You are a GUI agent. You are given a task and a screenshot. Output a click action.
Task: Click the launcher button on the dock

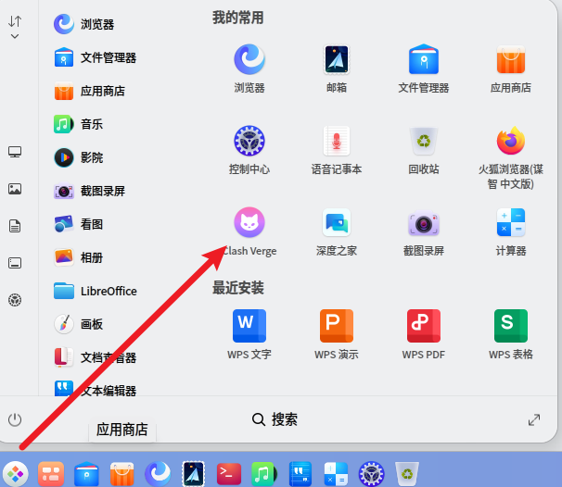coord(15,474)
